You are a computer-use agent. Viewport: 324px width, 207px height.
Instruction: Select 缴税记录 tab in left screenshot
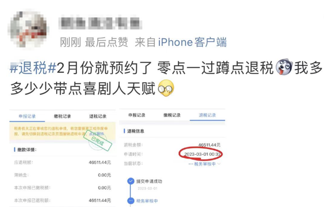[62, 116]
